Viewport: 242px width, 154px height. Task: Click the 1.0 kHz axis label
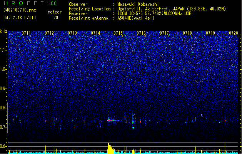tap(3, 69)
